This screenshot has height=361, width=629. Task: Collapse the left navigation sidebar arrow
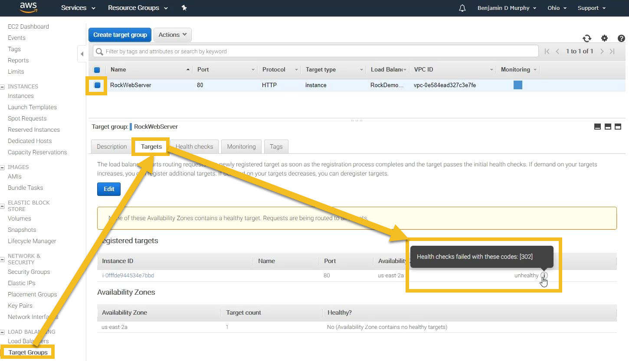[x=82, y=54]
